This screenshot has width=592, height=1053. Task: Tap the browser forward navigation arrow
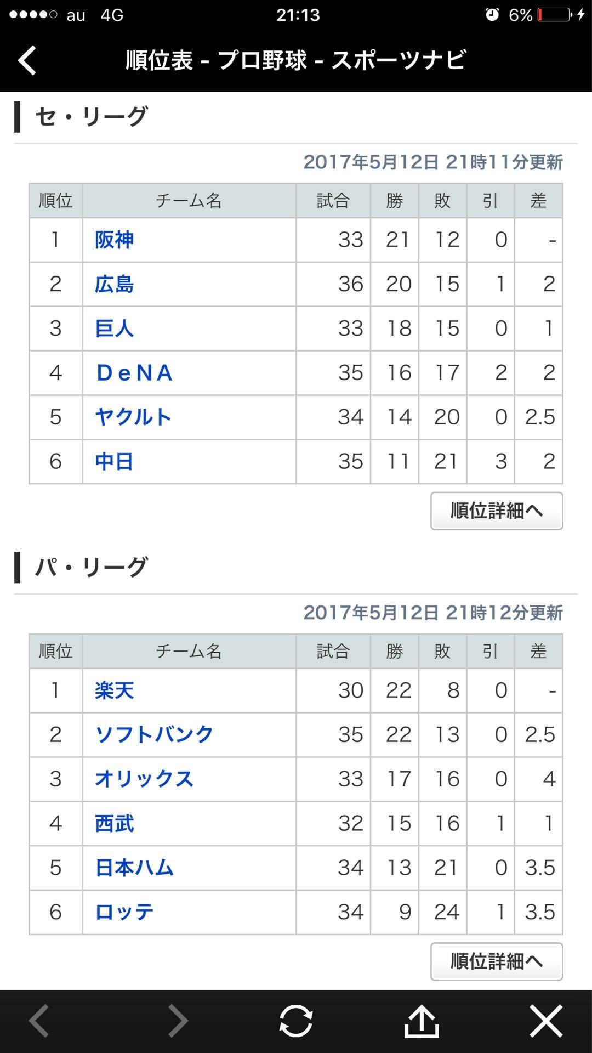point(178,1021)
